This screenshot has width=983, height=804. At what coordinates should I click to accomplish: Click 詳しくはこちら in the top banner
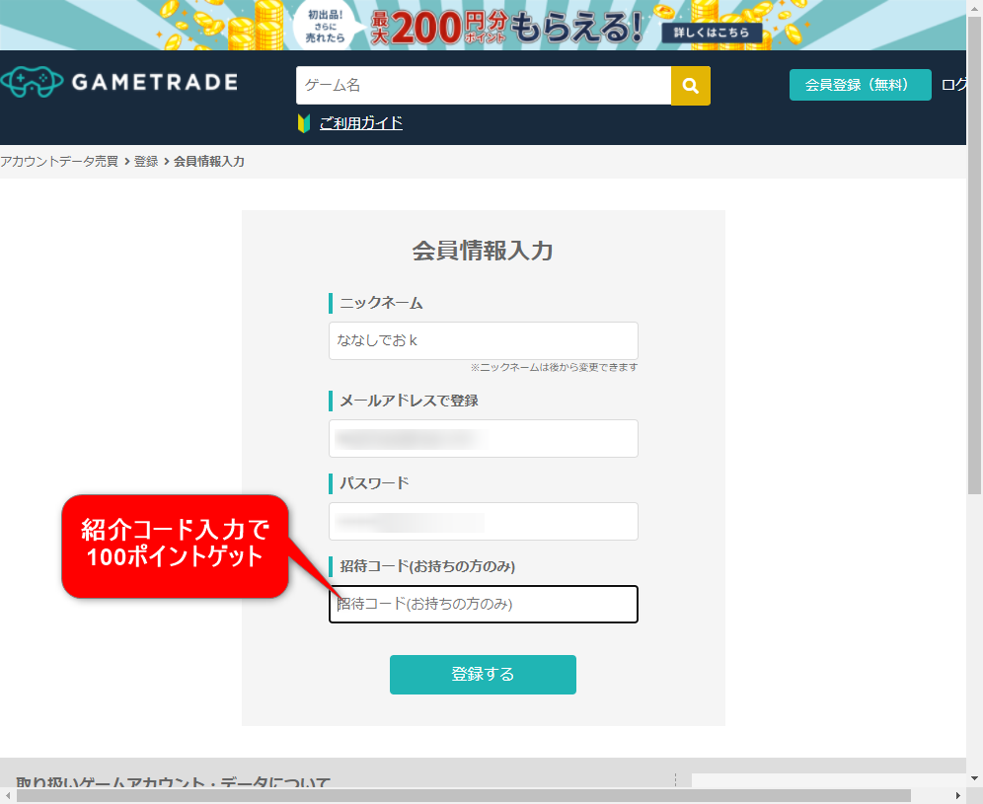point(715,31)
